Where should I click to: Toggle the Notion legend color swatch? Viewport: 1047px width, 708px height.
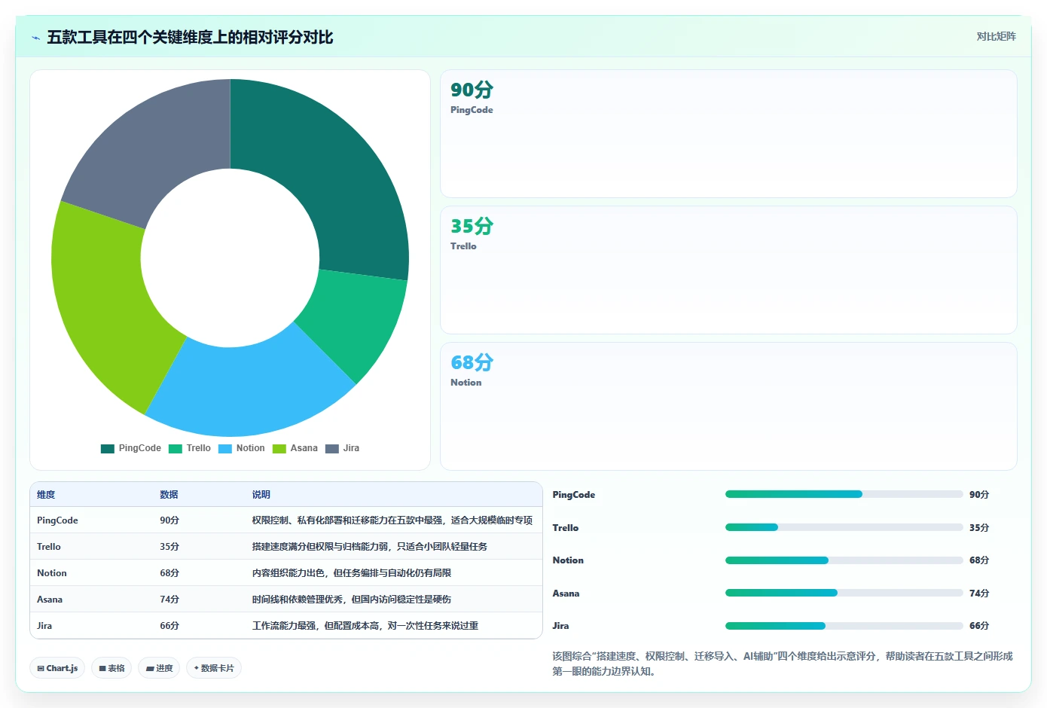pyautogui.click(x=225, y=448)
